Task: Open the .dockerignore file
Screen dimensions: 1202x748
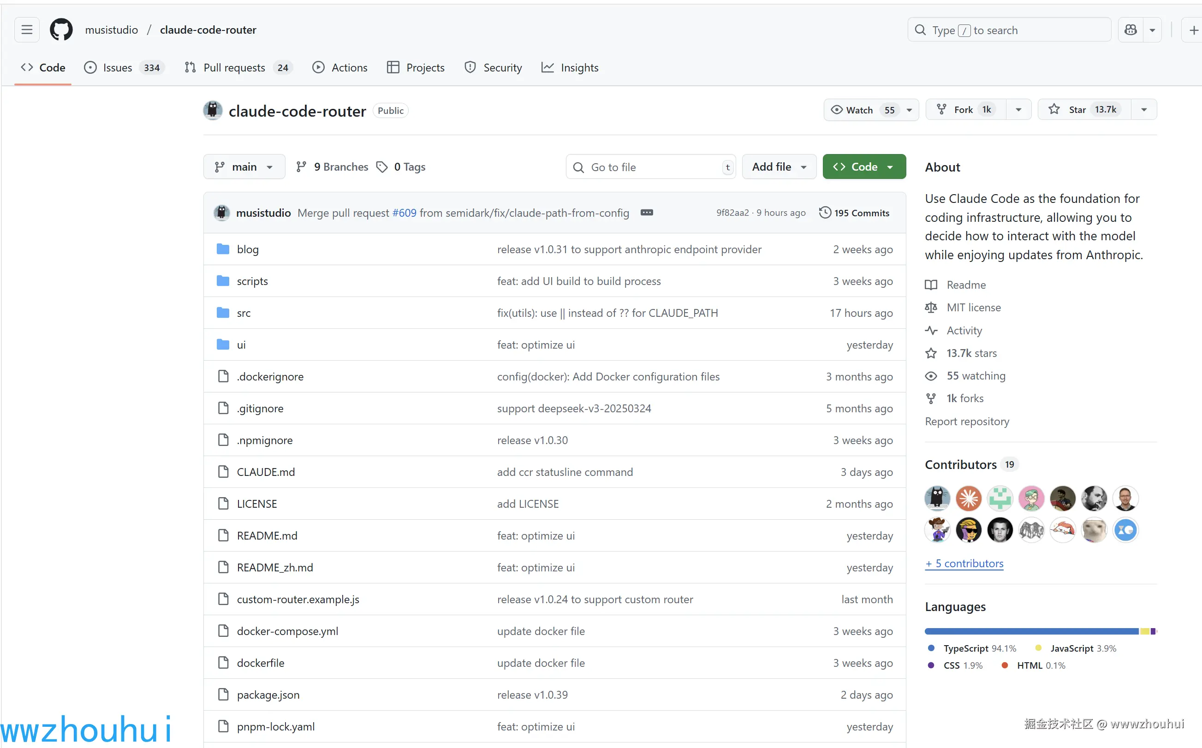Action: pos(270,377)
